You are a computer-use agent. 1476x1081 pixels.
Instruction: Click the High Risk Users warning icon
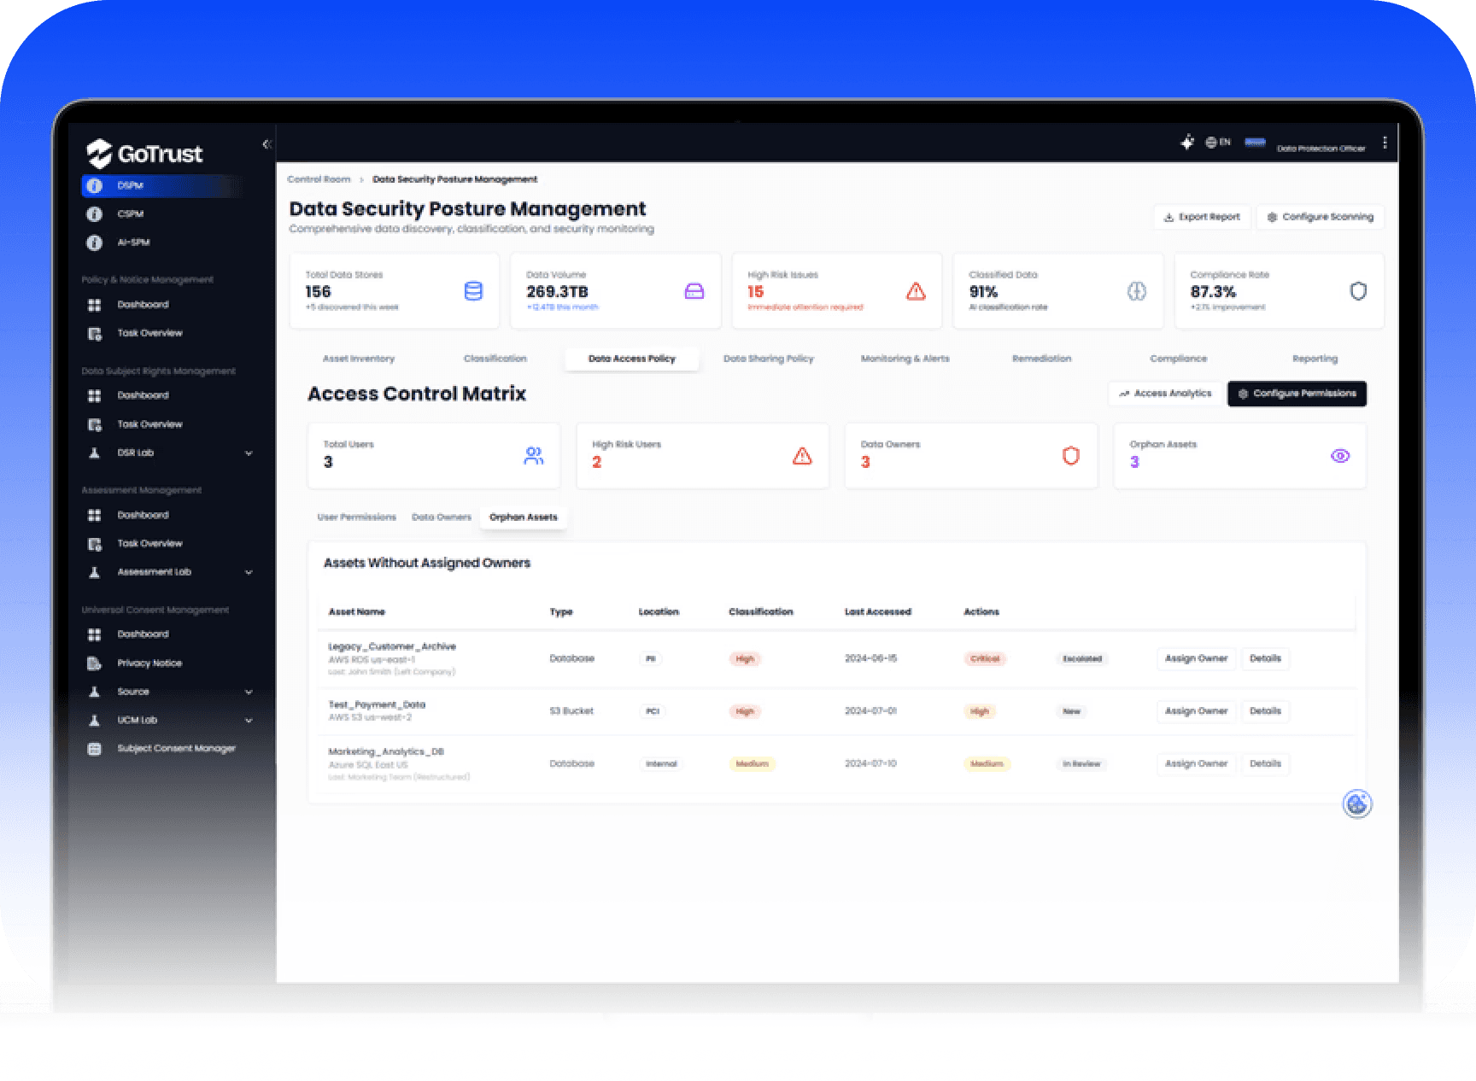(x=802, y=456)
